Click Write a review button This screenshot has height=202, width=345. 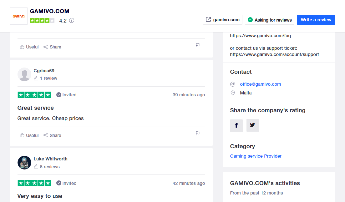coord(316,20)
